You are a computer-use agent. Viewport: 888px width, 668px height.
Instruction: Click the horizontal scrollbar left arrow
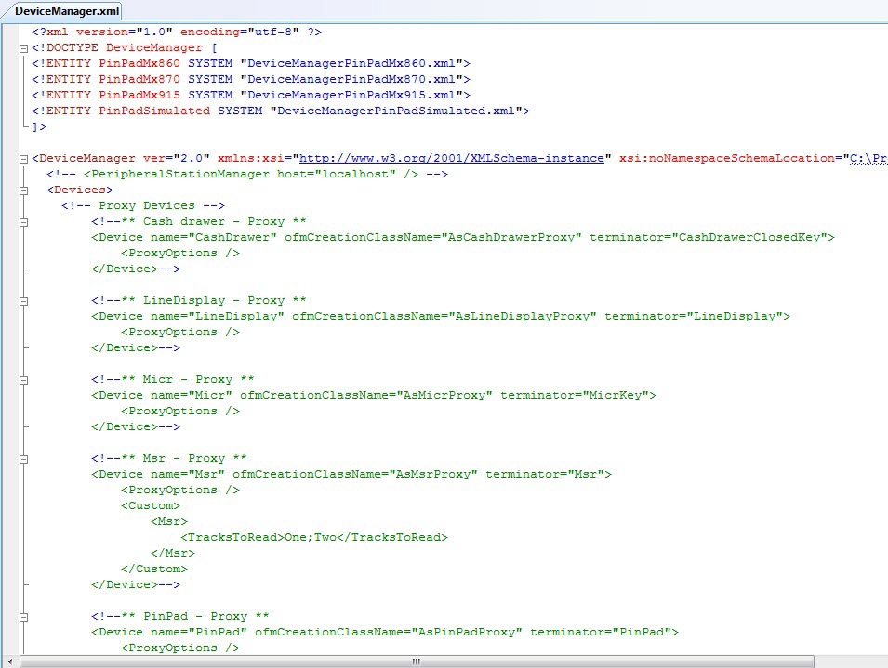click(x=25, y=661)
